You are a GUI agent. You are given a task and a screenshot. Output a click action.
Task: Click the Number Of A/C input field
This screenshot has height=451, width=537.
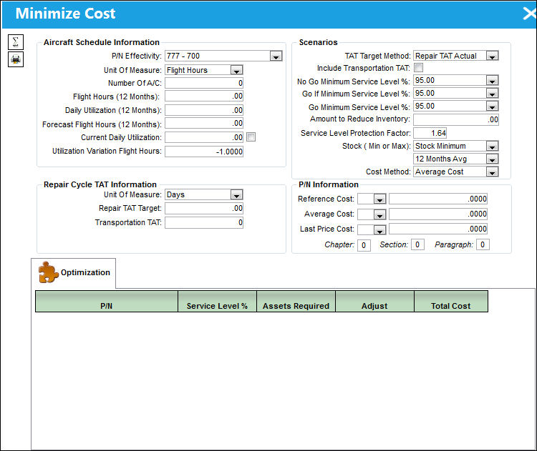[x=204, y=83]
